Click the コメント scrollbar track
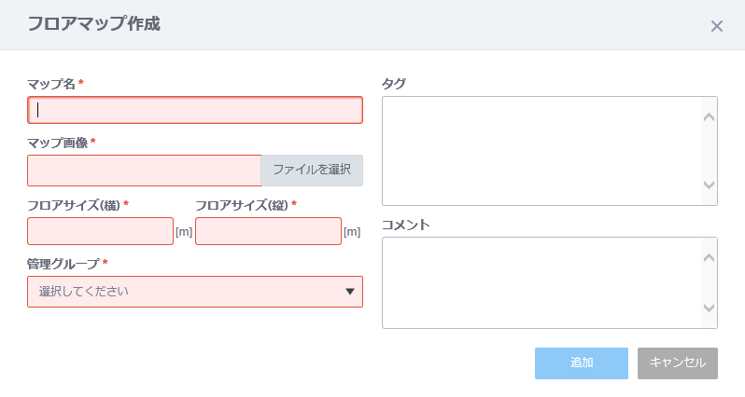Screen dimensions: 745x397 [709, 282]
